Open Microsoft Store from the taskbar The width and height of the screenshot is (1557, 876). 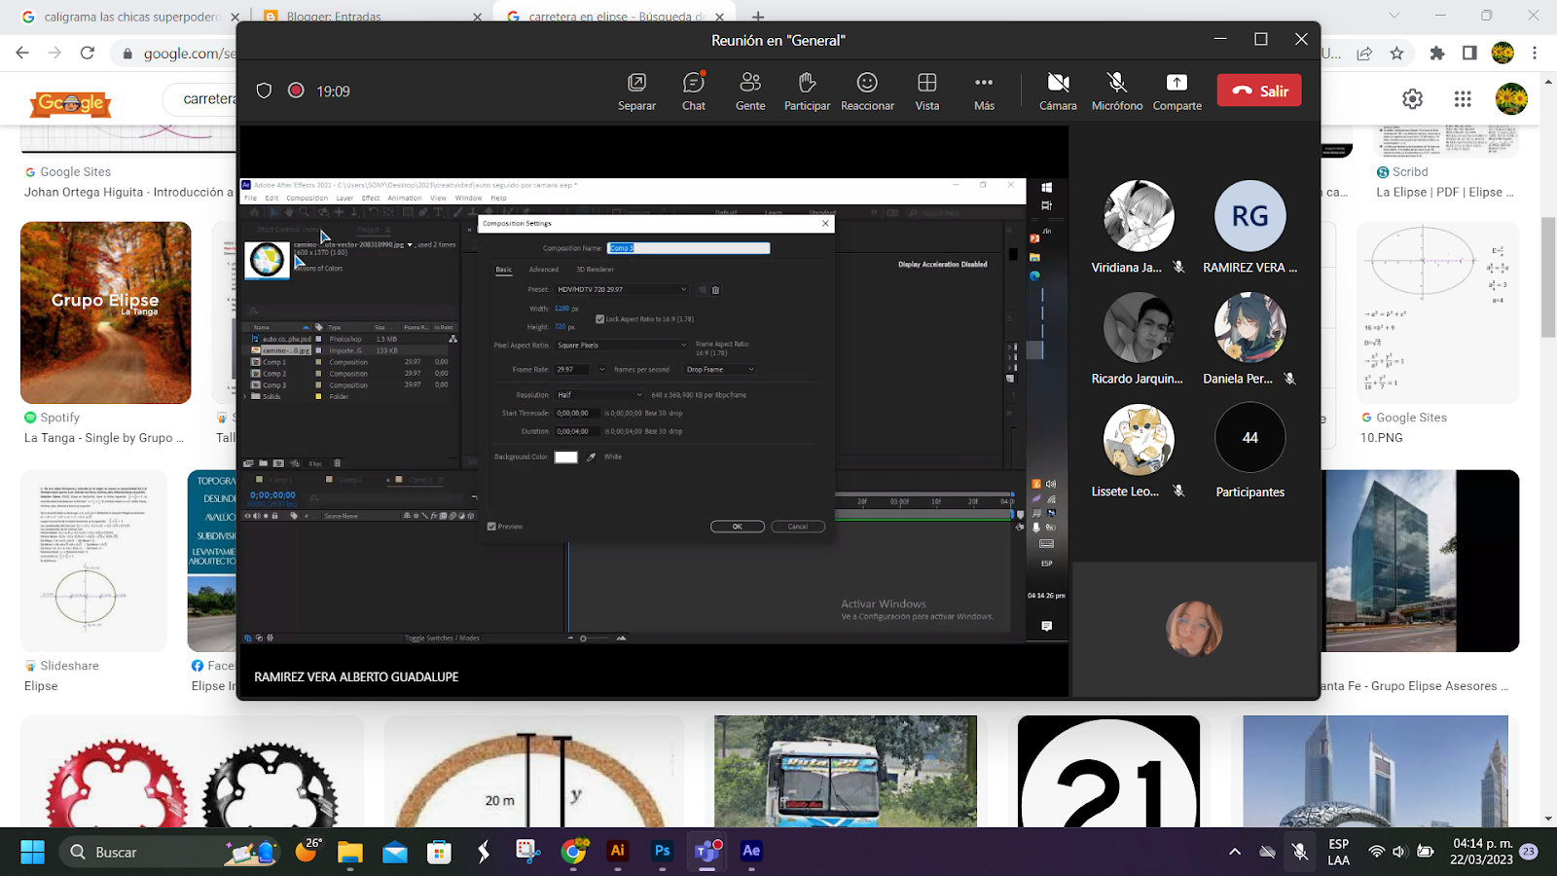pos(440,852)
